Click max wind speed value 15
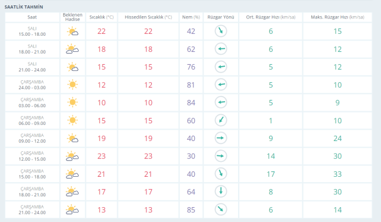The height and width of the screenshot is (222, 381). [x=338, y=32]
